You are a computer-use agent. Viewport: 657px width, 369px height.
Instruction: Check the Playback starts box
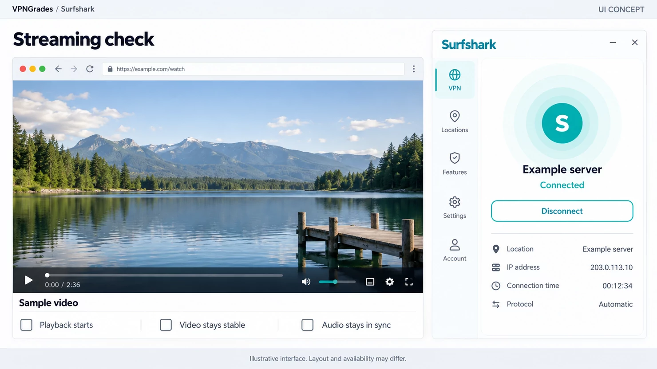tap(26, 325)
